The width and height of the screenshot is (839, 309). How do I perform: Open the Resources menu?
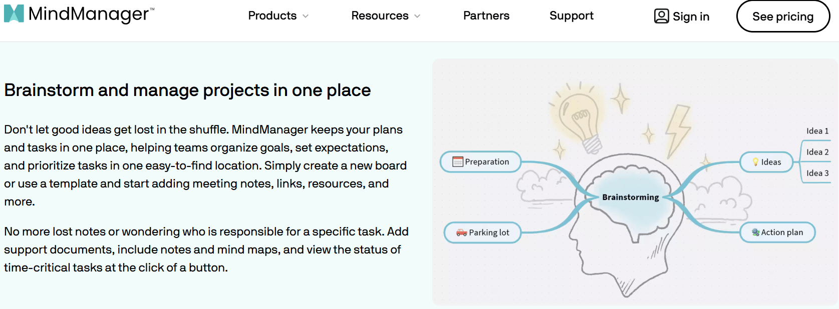pos(380,15)
